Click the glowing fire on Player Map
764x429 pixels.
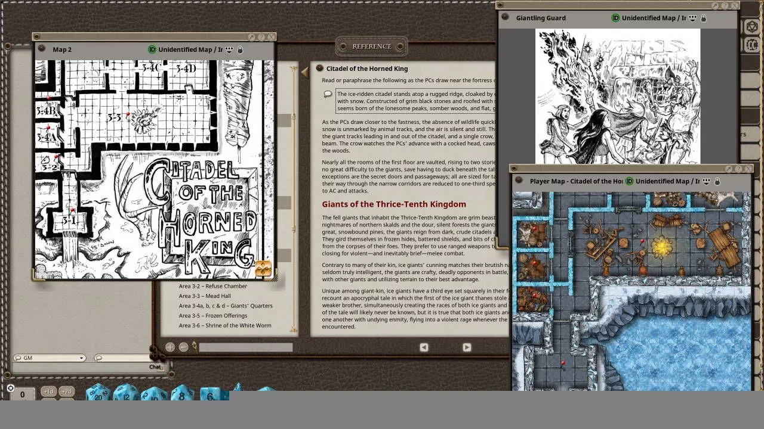[662, 245]
